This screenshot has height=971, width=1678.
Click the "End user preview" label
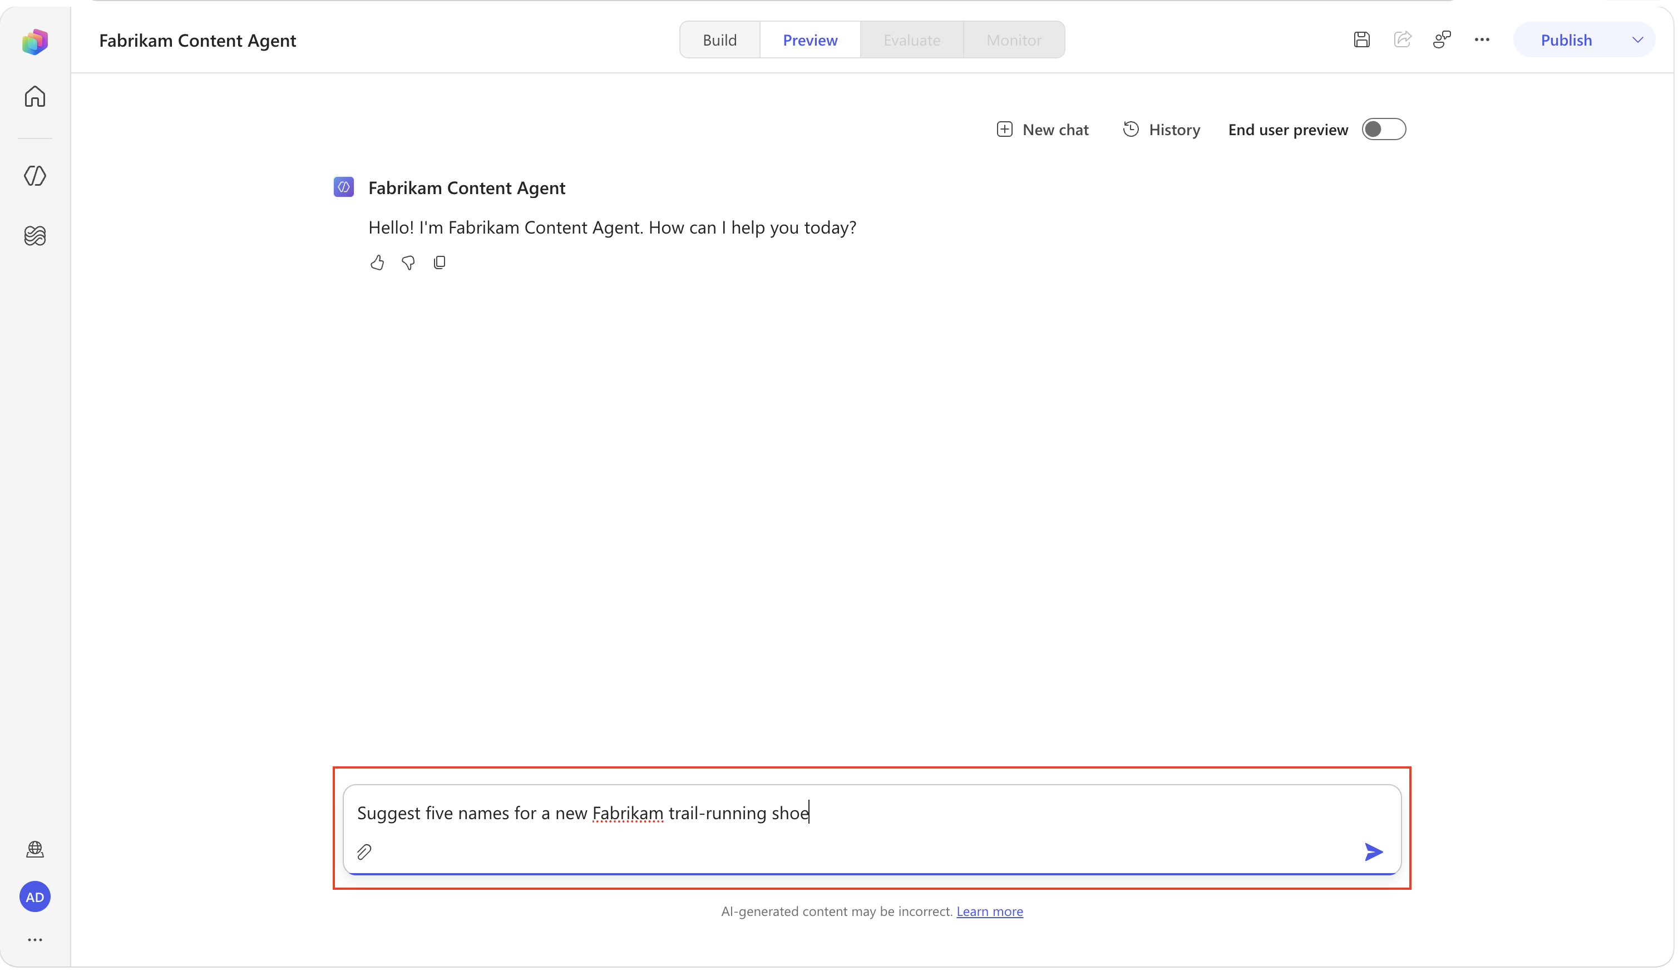click(1288, 130)
